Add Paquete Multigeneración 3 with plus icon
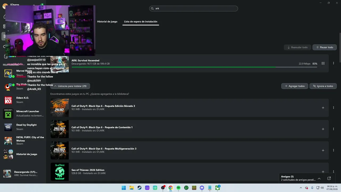Image resolution: width=341 pixels, height=192 pixels. 323,150
